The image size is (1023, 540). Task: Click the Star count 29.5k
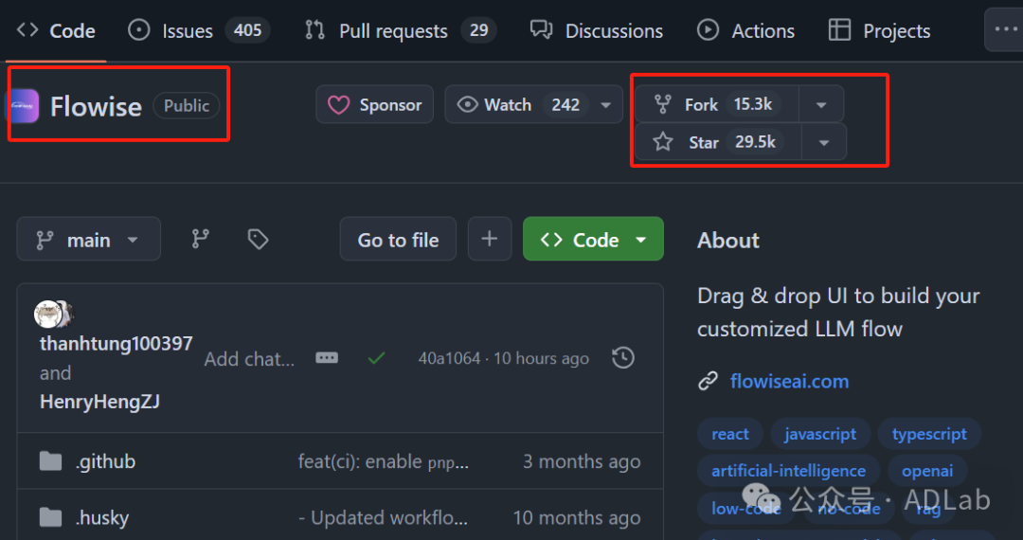coord(756,141)
